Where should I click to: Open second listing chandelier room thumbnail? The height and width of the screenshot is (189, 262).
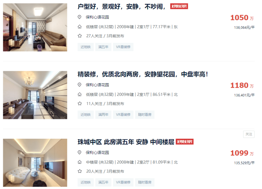click(35, 95)
